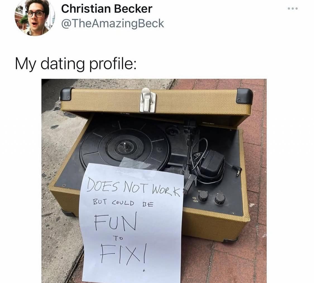Click the power cable's barrel plug tip

[x=239, y=172]
